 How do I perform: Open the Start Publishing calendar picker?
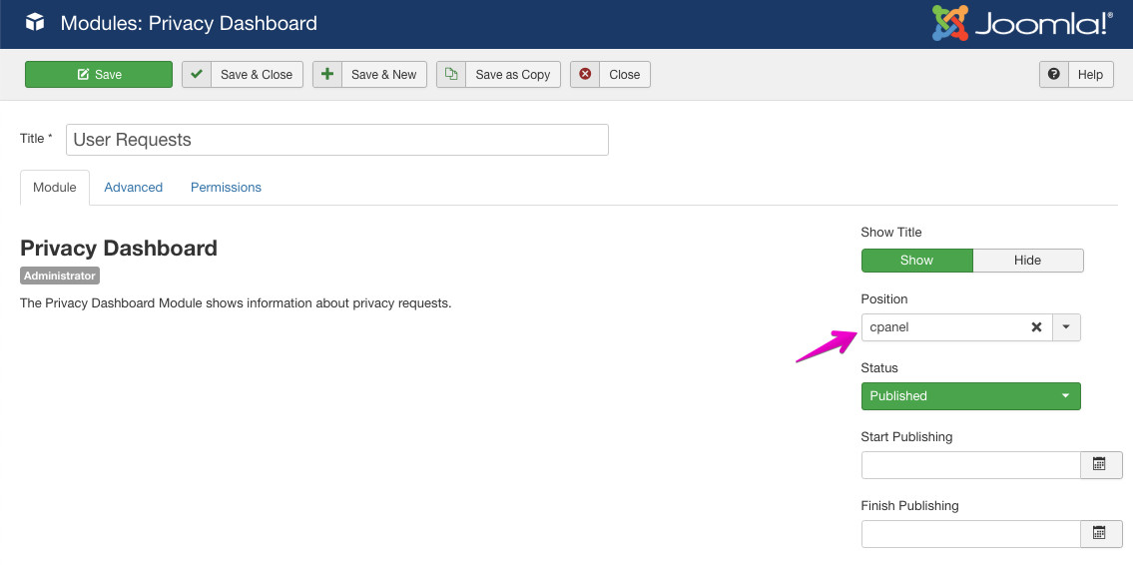click(x=1100, y=464)
